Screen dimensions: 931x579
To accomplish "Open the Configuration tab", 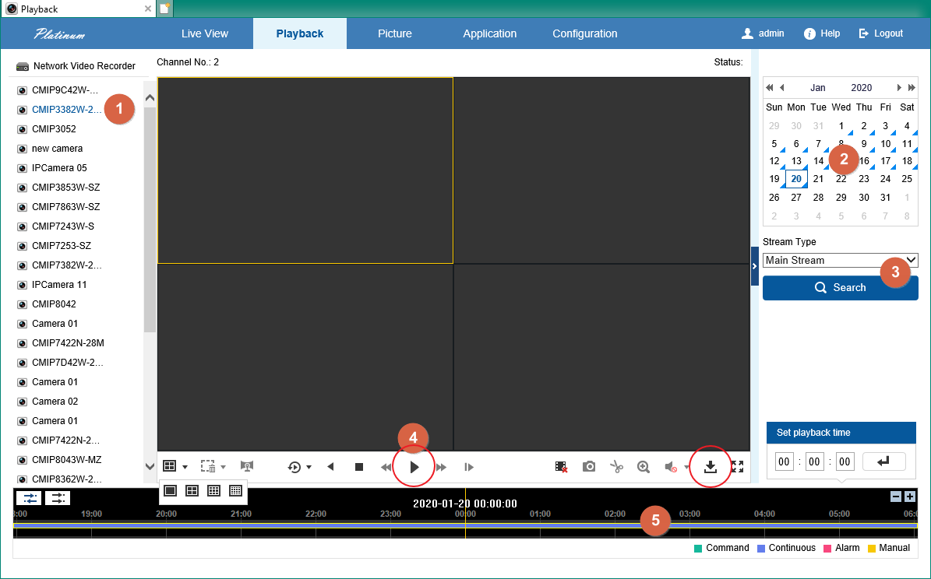I will [x=584, y=33].
